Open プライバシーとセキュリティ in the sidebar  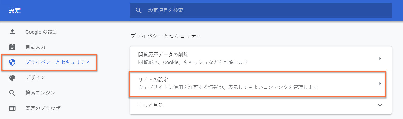coord(58,62)
